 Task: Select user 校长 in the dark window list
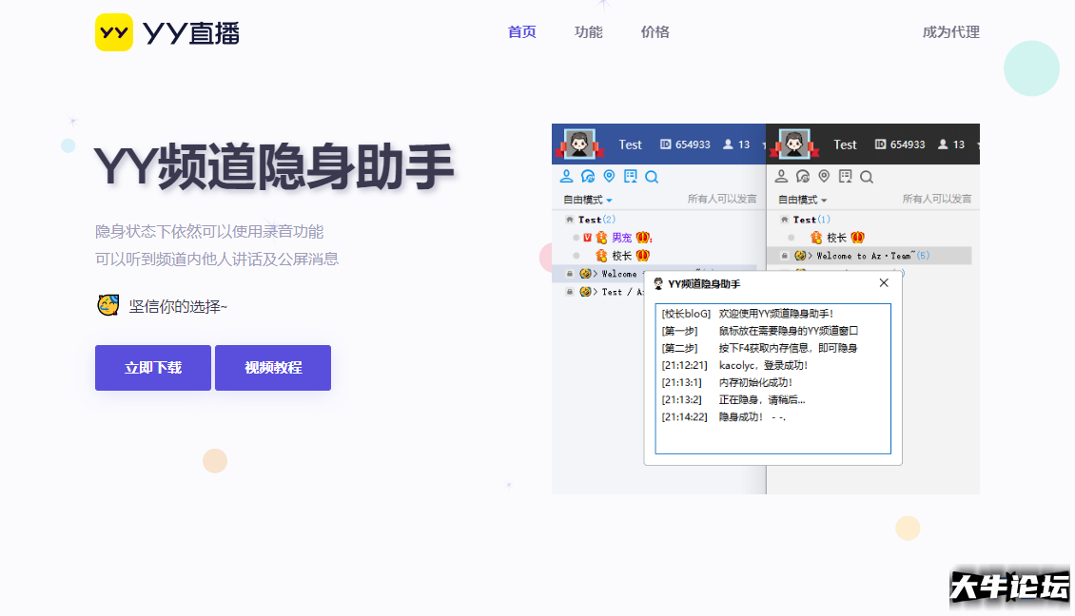[x=836, y=238]
